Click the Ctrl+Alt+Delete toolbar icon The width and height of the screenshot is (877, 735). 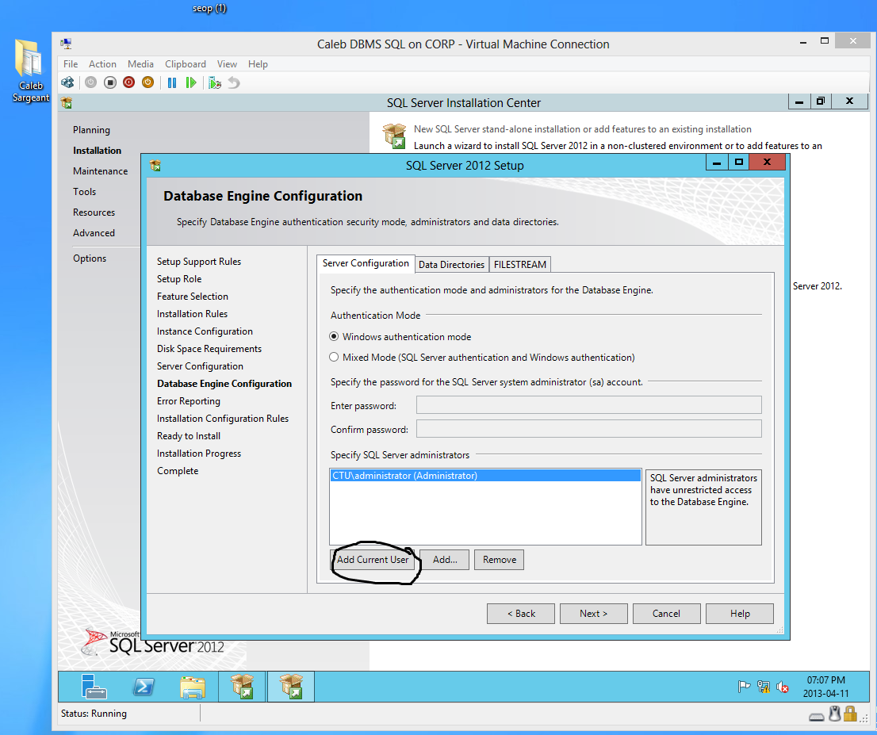(67, 82)
